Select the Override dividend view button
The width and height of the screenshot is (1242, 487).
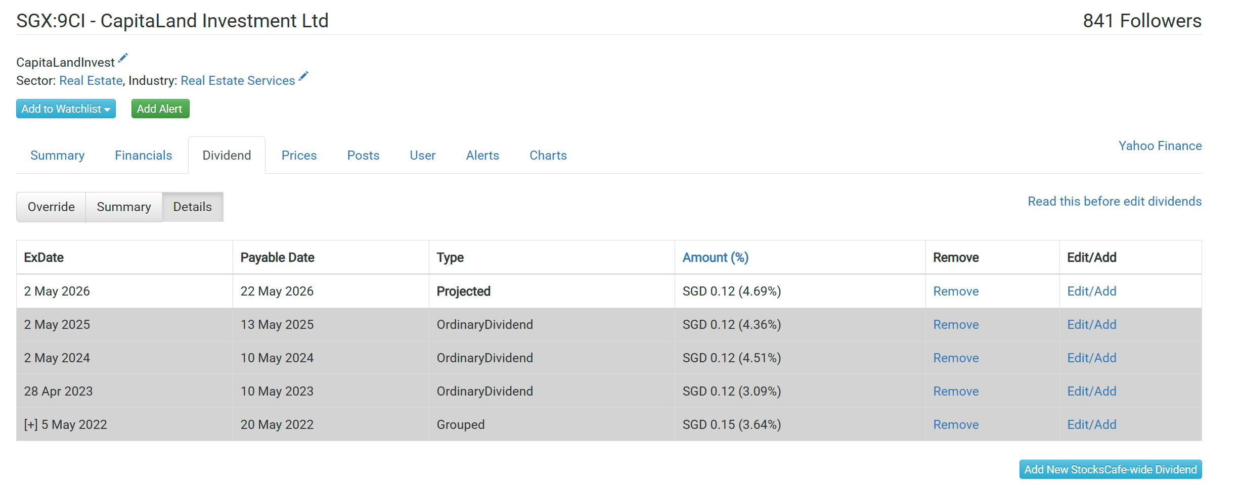(51, 207)
